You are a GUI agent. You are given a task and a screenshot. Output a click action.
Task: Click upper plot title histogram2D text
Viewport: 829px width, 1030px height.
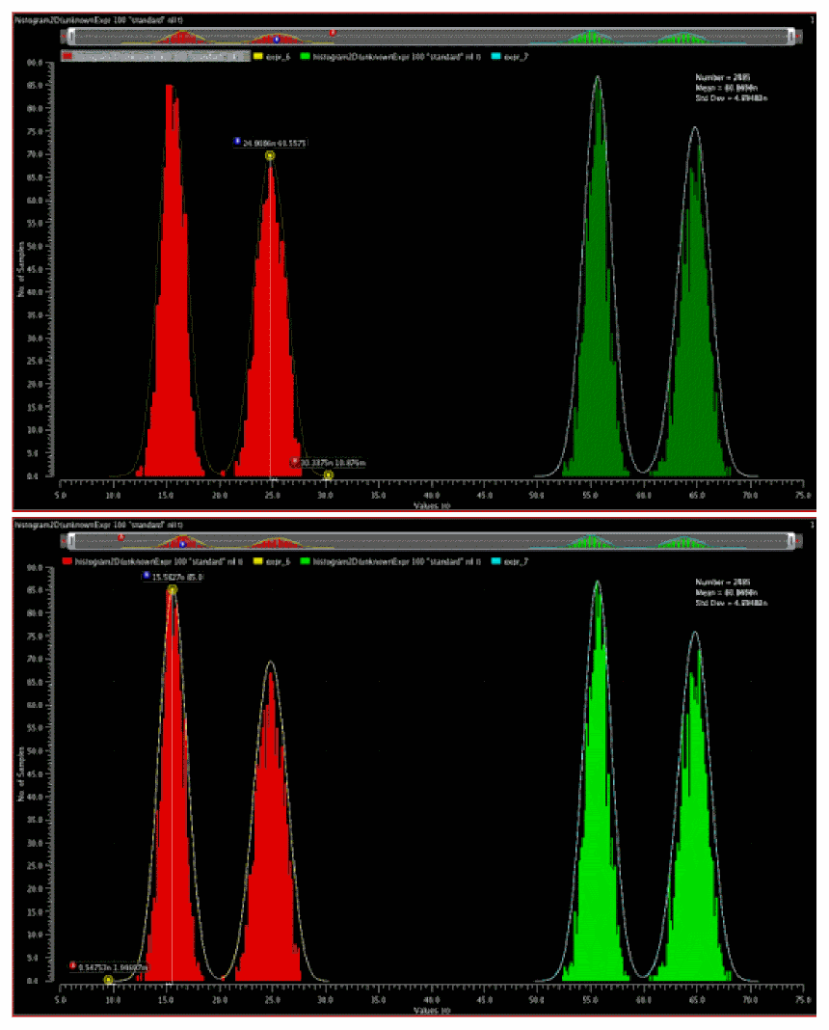(98, 20)
